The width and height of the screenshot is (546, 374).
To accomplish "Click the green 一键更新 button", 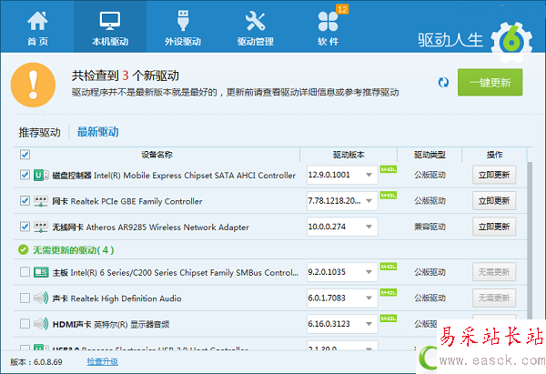I will coord(490,82).
